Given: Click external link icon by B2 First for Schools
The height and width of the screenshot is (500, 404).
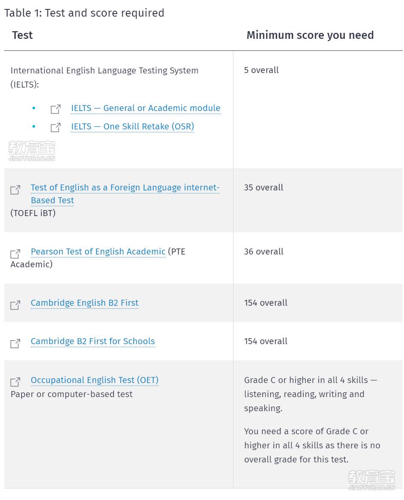Looking at the screenshot, I should pos(15,343).
